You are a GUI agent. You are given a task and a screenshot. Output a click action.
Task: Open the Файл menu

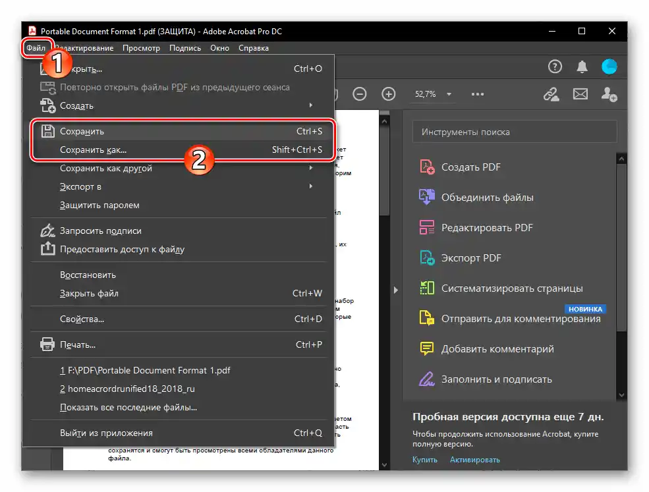click(x=36, y=48)
